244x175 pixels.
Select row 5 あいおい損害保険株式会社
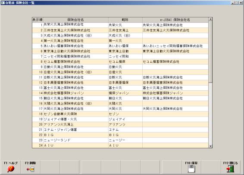(x=75, y=46)
